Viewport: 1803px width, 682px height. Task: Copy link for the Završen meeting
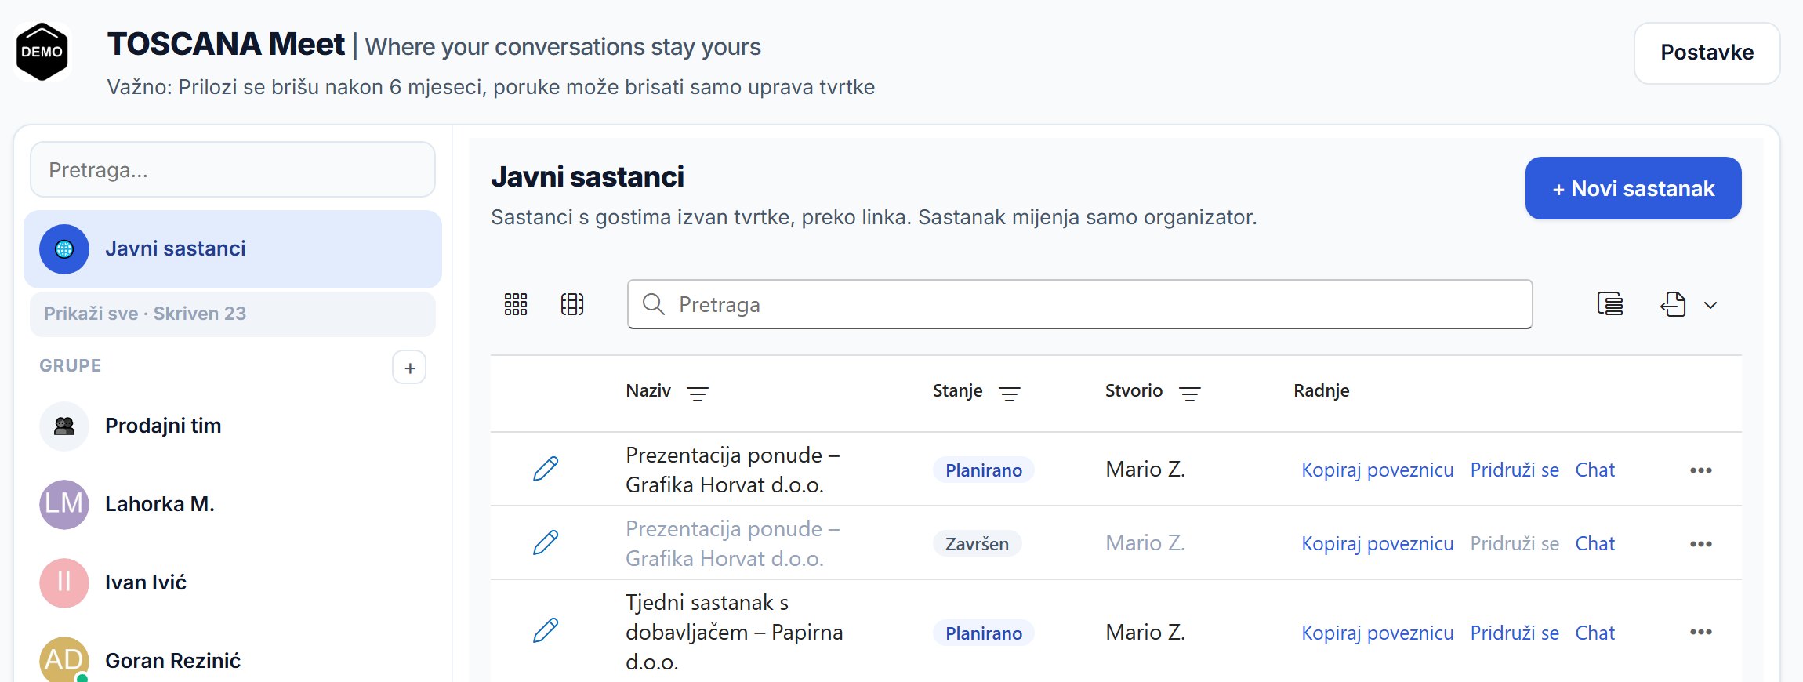tap(1377, 543)
